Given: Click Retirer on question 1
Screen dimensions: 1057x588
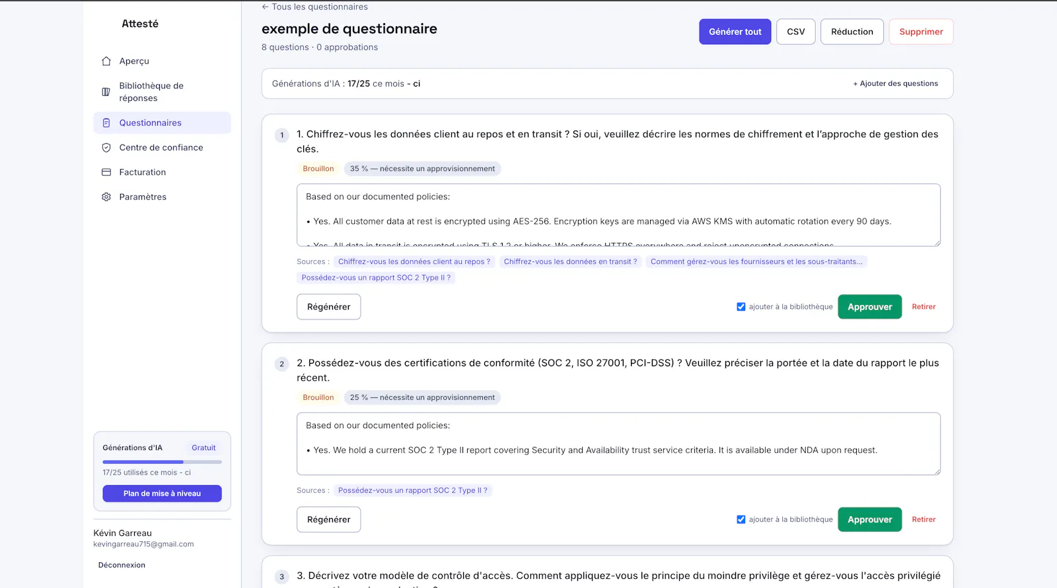Looking at the screenshot, I should (x=924, y=307).
